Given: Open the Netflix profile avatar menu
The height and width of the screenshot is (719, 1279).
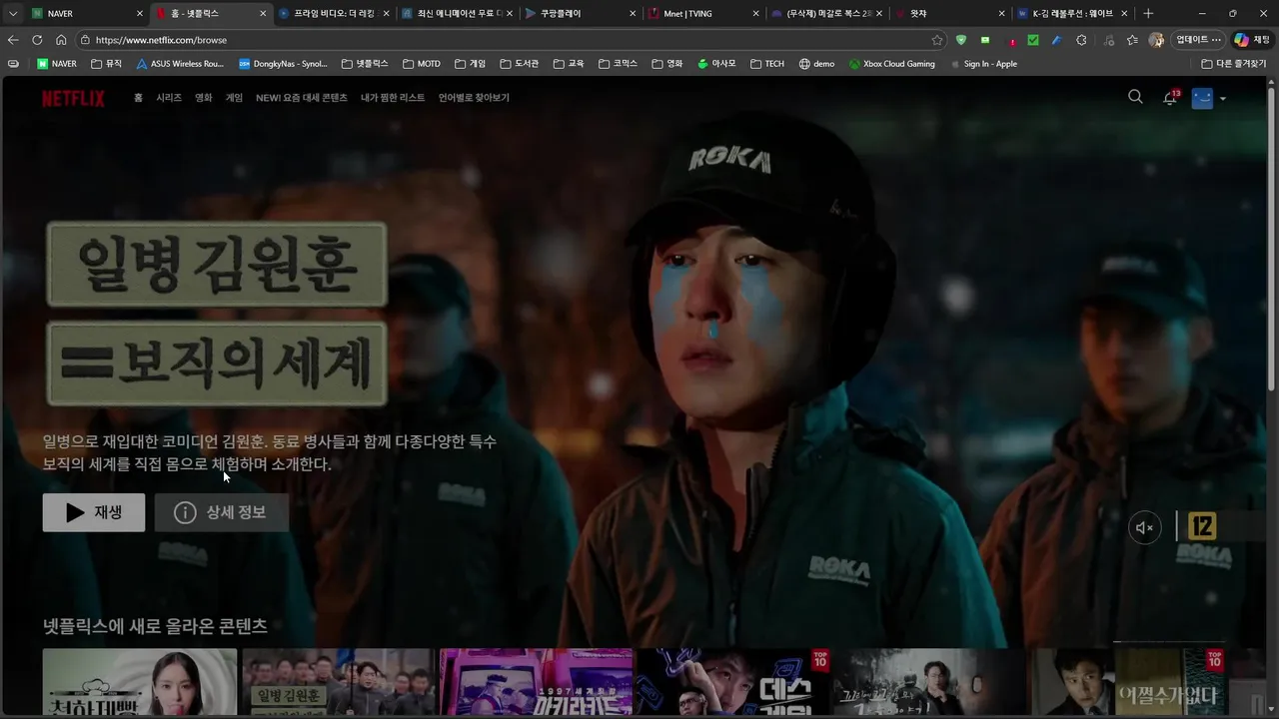Looking at the screenshot, I should (x=1202, y=98).
